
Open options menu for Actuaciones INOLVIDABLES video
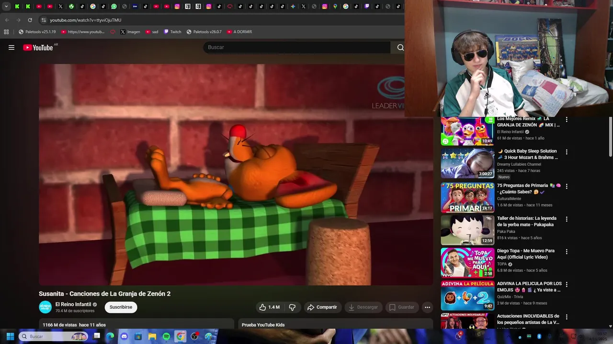pyautogui.click(x=567, y=317)
